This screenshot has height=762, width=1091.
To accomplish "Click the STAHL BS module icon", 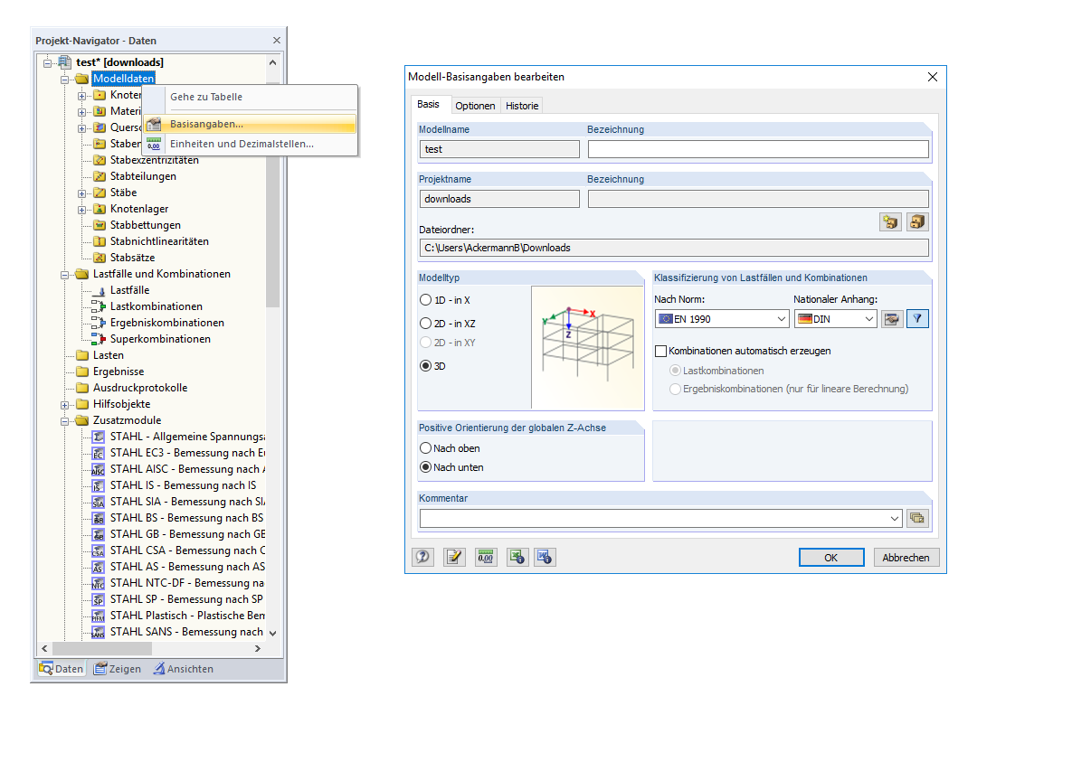I will click(x=99, y=518).
